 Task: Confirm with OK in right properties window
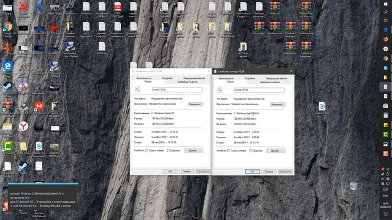(x=252, y=172)
